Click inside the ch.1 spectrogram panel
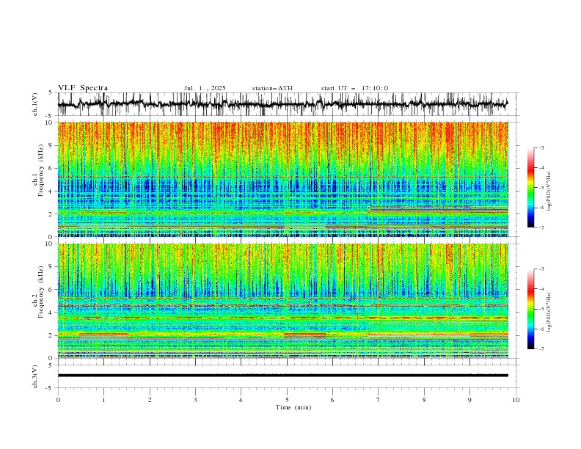This screenshot has height=449, width=581. [x=282, y=179]
